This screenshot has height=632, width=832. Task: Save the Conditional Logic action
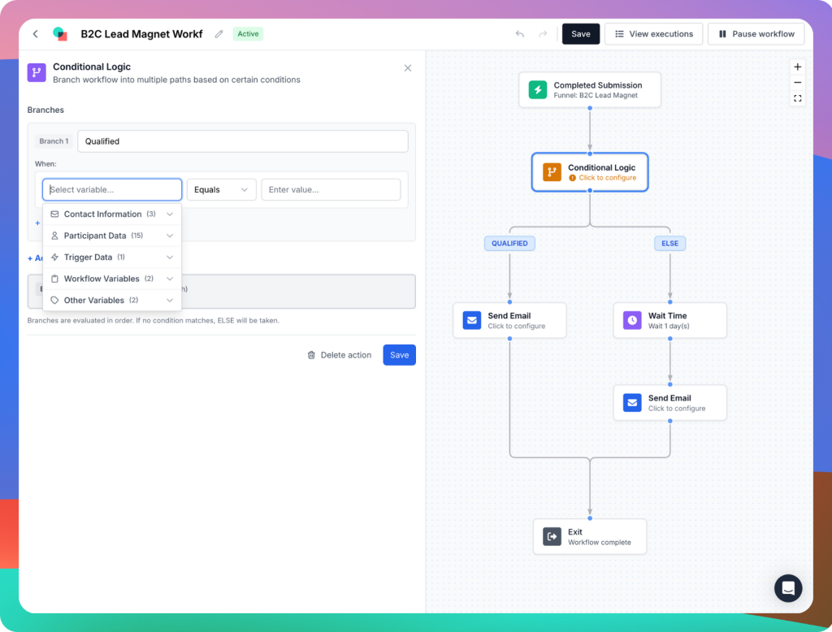click(399, 355)
